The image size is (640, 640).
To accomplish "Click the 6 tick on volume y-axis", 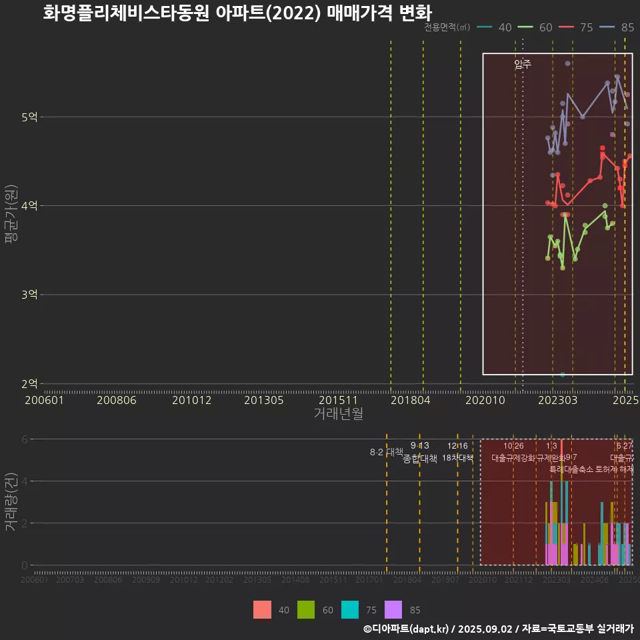I will [25, 439].
